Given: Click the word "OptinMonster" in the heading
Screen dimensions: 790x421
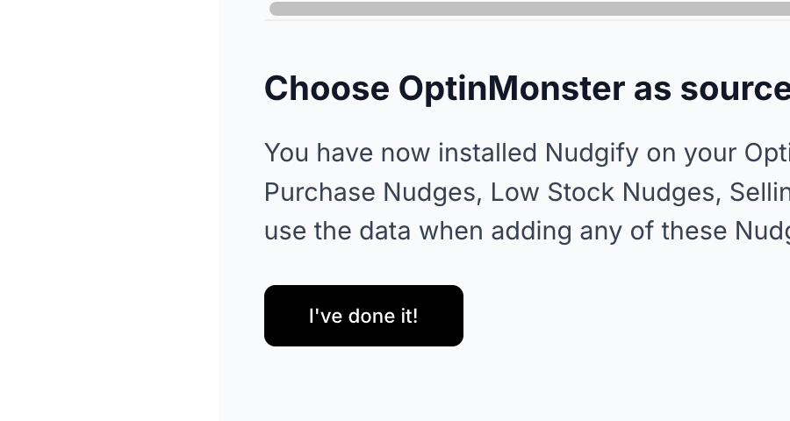Looking at the screenshot, I should pyautogui.click(x=512, y=89).
